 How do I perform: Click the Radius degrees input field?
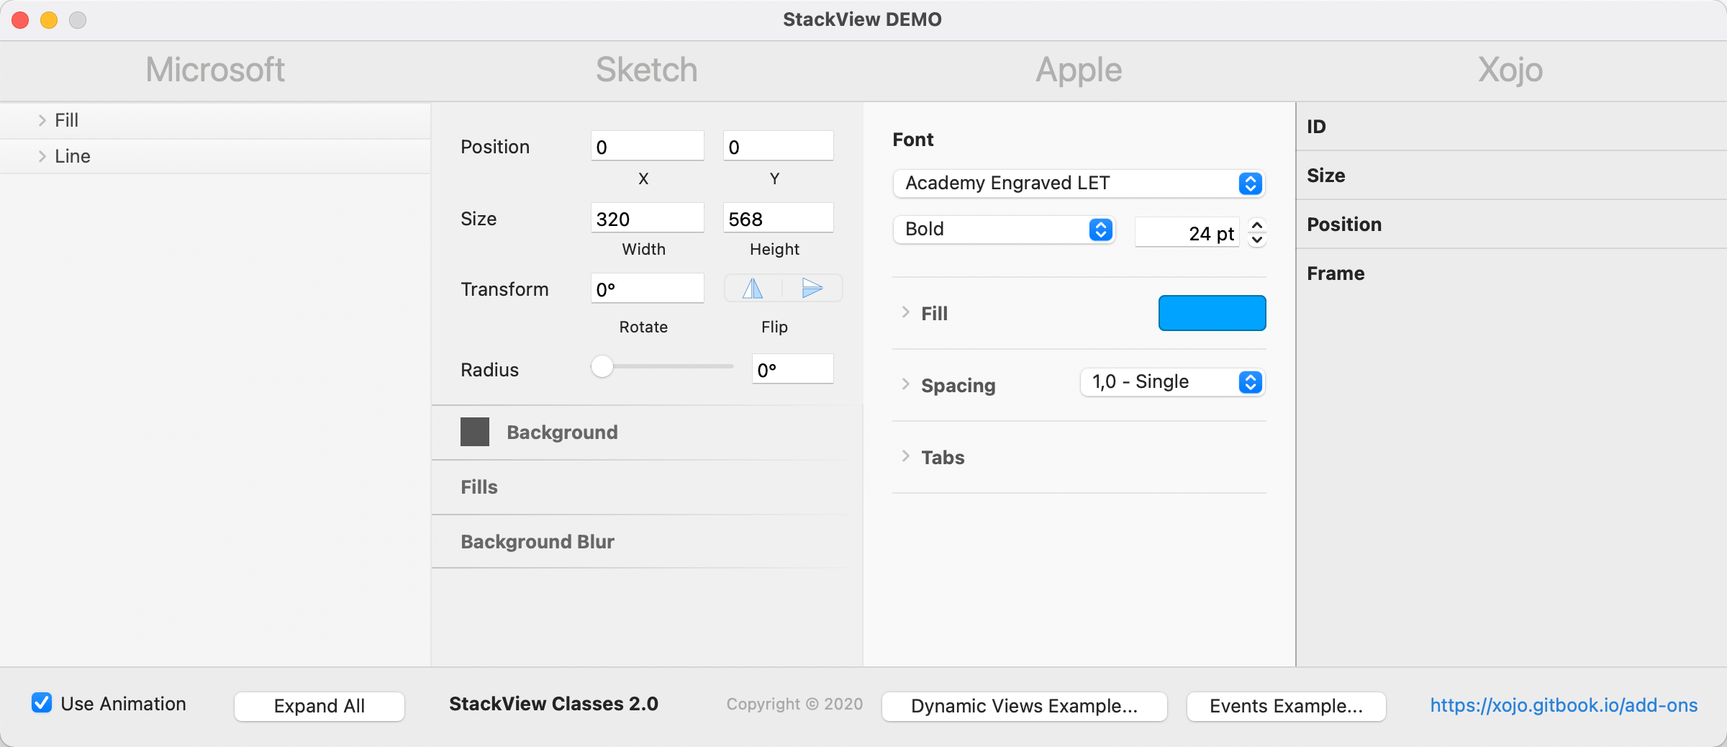pos(792,369)
